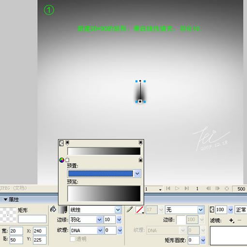Click the opacity field showing 100
The image size is (247, 247).
point(221,210)
